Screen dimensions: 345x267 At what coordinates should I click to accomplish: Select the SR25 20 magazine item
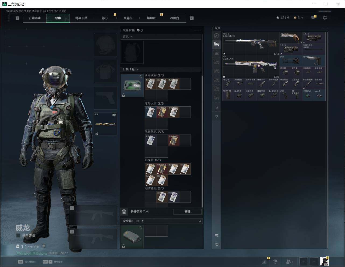point(228,95)
